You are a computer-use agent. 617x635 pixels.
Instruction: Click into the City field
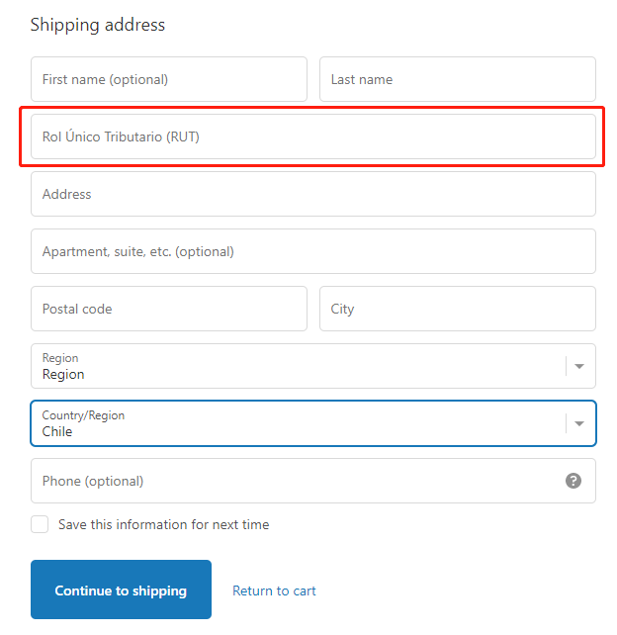[x=458, y=309]
